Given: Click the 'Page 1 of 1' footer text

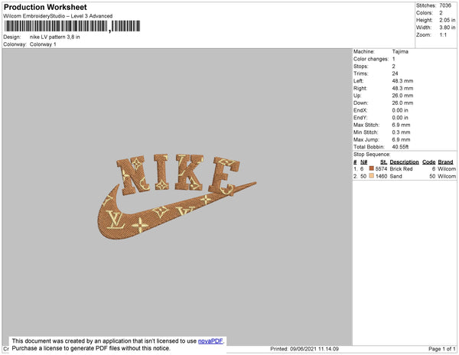Looking at the screenshot, I should tap(442, 349).
